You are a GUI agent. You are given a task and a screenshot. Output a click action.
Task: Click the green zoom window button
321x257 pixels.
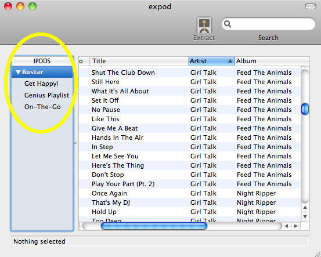pos(33,6)
